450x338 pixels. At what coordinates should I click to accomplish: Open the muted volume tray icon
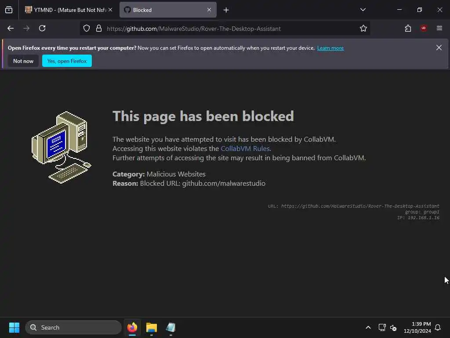pyautogui.click(x=393, y=327)
